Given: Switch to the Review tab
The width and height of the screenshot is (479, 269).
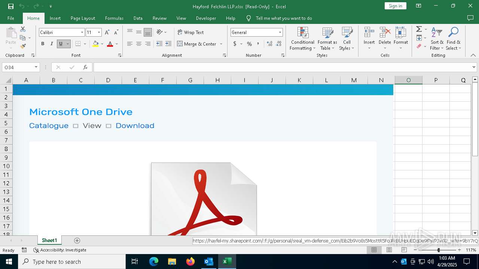Looking at the screenshot, I should point(159,18).
